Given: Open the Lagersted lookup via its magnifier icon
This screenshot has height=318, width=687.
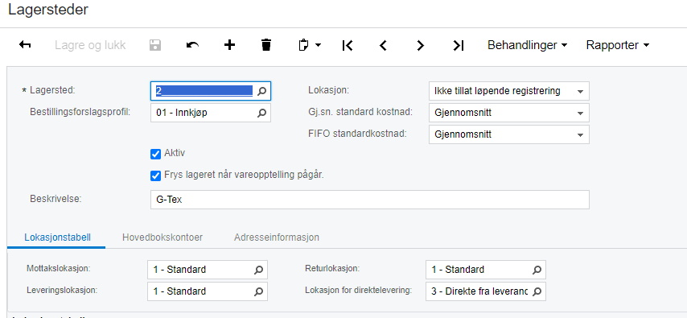Looking at the screenshot, I should [261, 91].
